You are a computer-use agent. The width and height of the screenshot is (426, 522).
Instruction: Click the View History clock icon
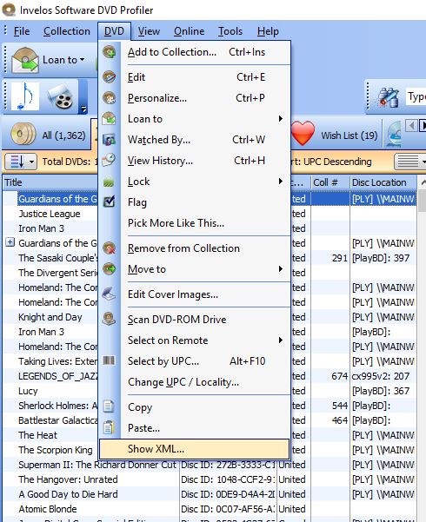[x=109, y=160]
